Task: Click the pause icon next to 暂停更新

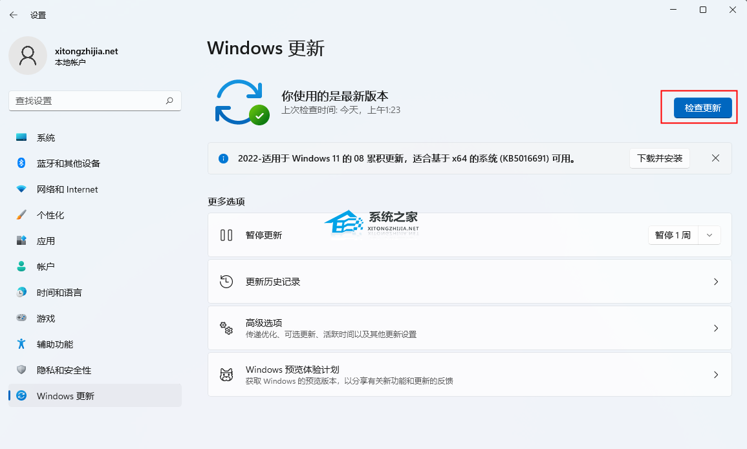Action: [x=226, y=235]
